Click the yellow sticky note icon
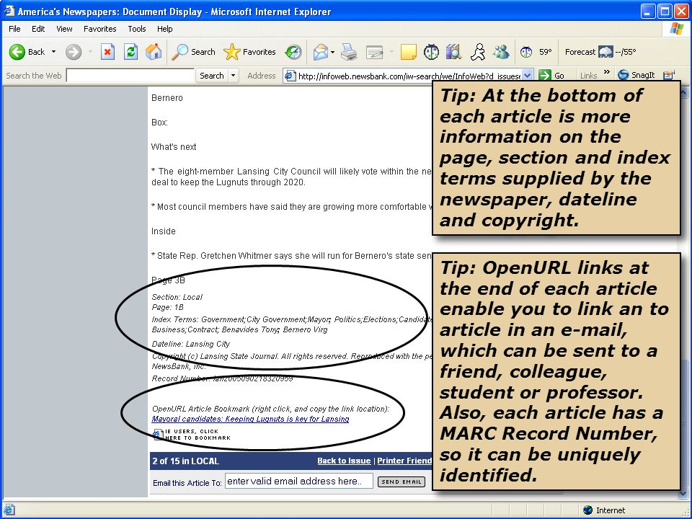The height and width of the screenshot is (519, 692). pos(408,52)
